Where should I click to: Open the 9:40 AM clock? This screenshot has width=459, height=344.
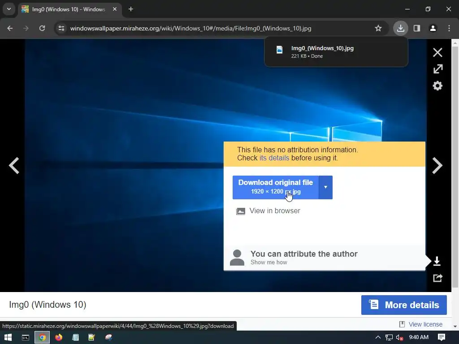point(419,337)
